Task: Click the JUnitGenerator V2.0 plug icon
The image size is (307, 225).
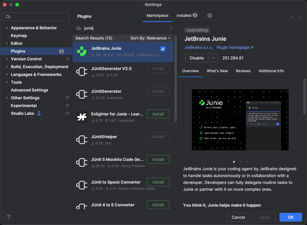Action: (82, 72)
